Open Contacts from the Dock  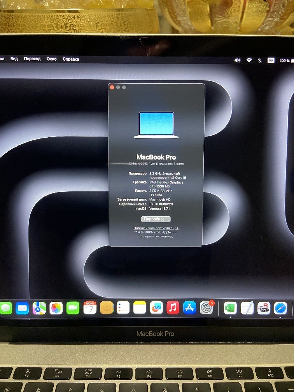(107, 308)
